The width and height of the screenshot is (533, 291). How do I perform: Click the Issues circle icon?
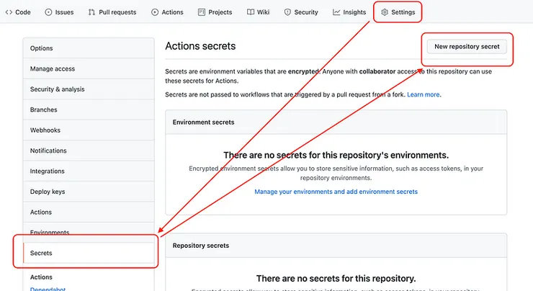[48, 12]
